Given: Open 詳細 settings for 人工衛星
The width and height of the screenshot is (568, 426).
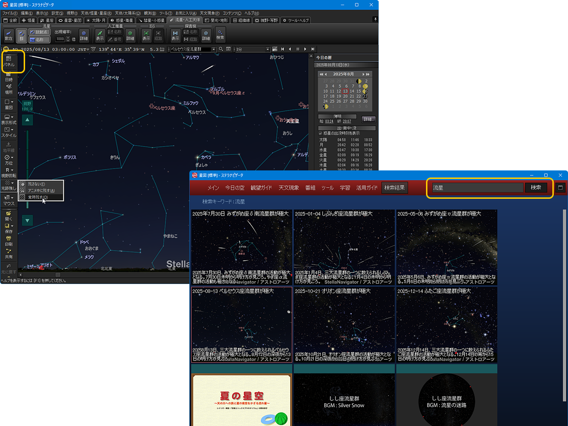Looking at the screenshot, I should click(130, 35).
